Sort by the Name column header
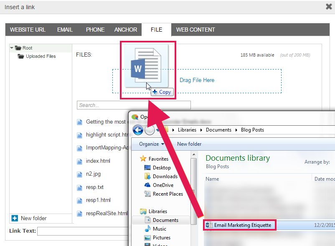The width and height of the screenshot is (335, 246). click(x=212, y=179)
